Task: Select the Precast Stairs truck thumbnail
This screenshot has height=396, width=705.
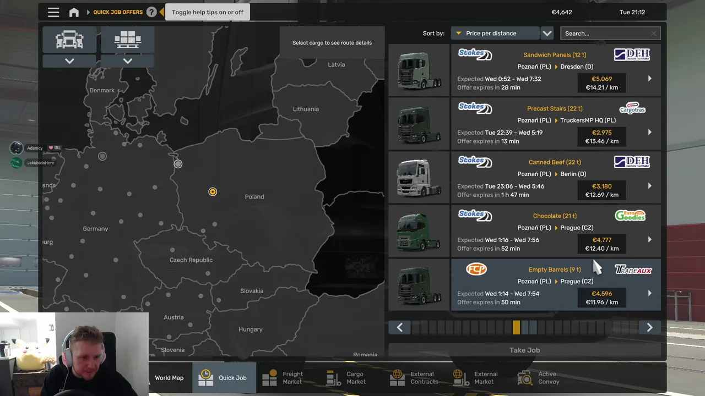Action: (x=419, y=124)
